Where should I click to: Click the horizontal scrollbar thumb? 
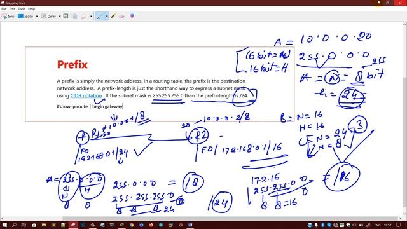[230, 218]
